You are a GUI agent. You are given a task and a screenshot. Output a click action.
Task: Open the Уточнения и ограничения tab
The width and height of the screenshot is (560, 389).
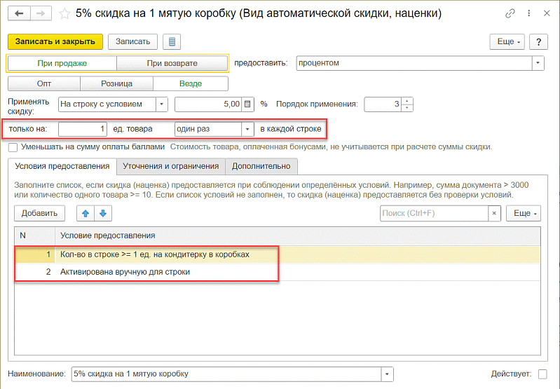(171, 166)
